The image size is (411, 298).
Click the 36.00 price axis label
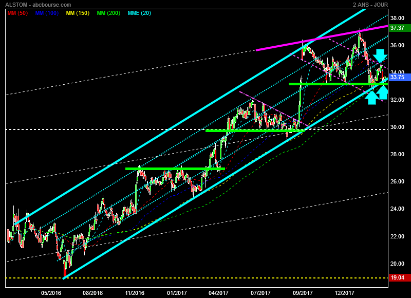397,45
